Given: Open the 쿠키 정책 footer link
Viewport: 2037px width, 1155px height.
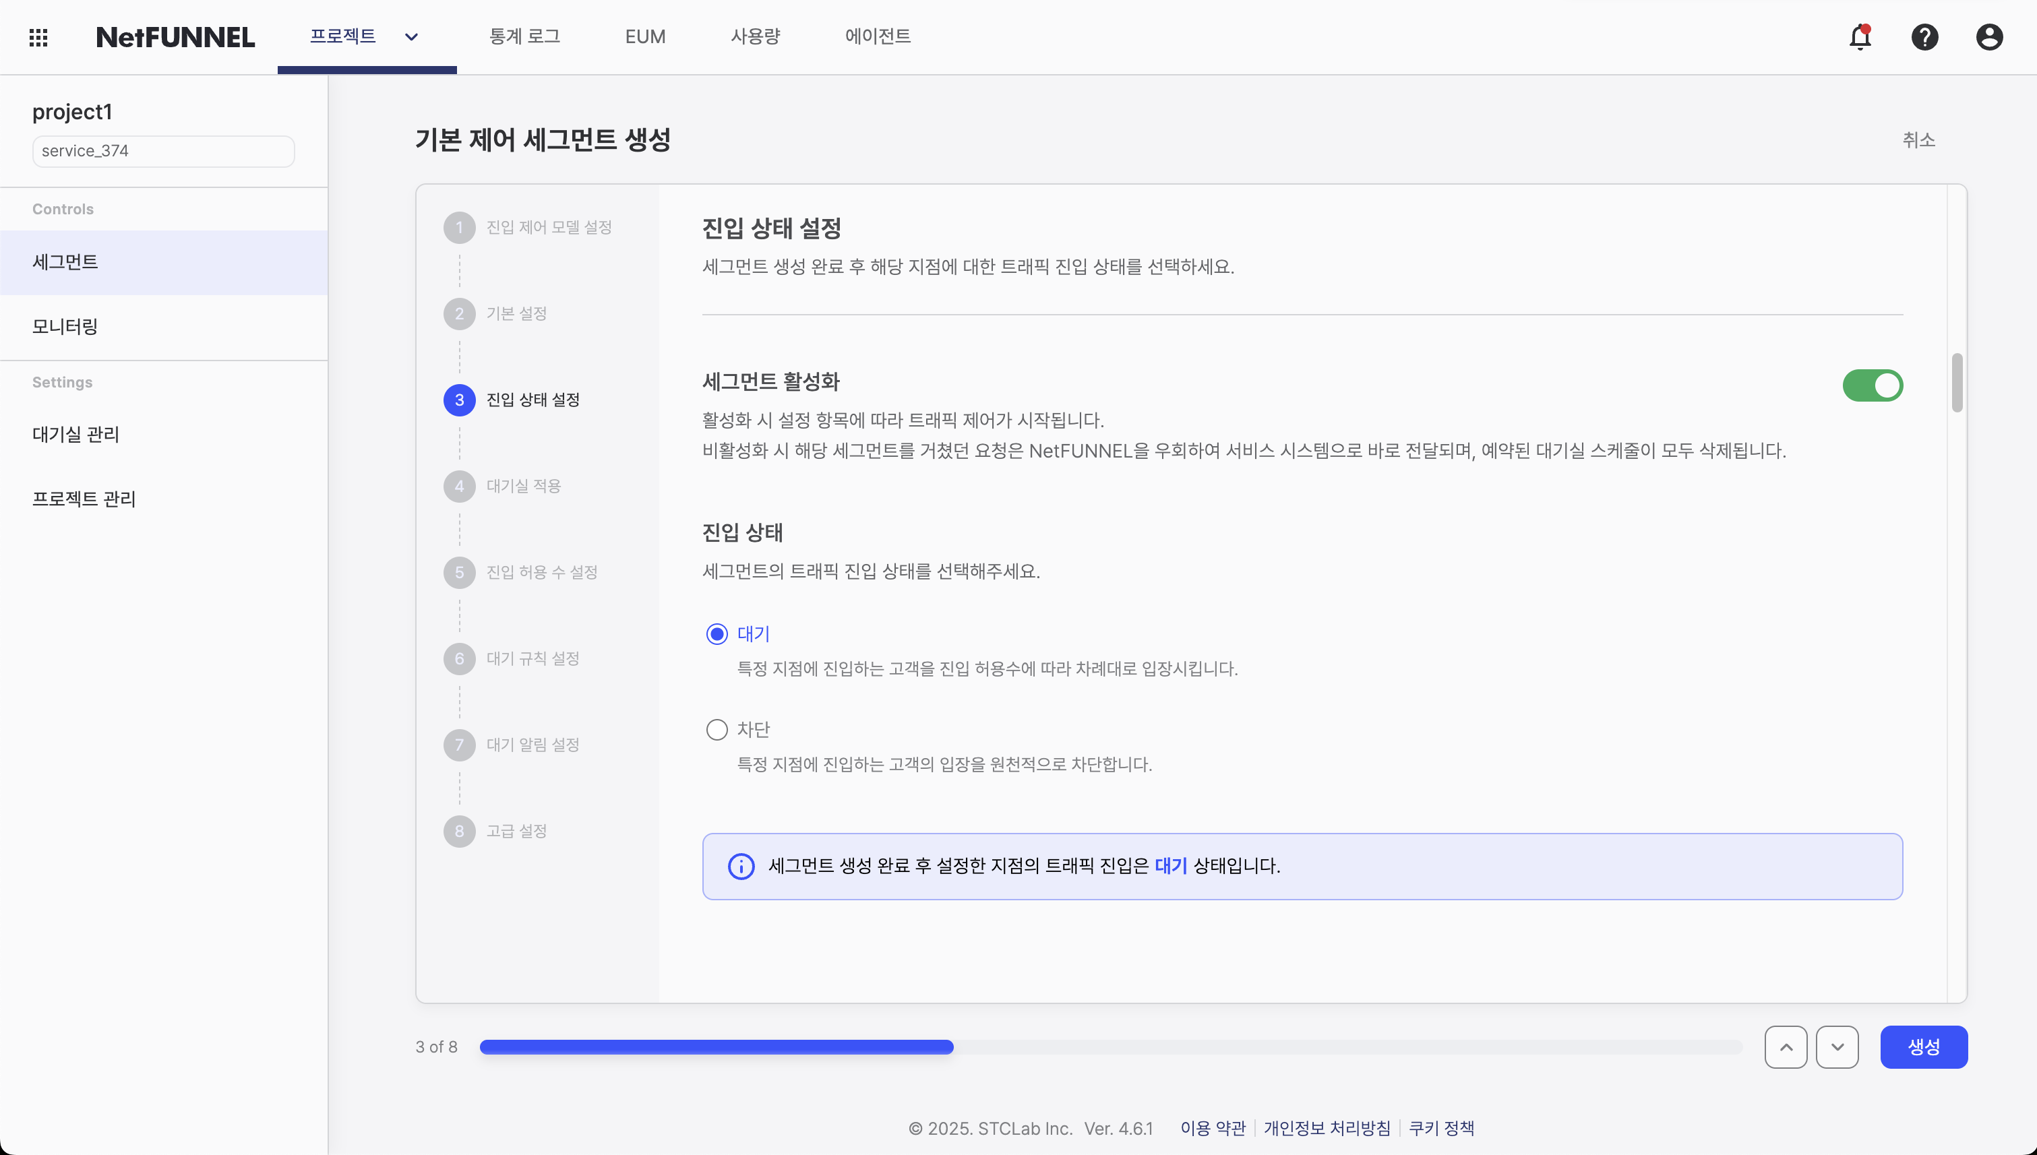Looking at the screenshot, I should (1442, 1127).
